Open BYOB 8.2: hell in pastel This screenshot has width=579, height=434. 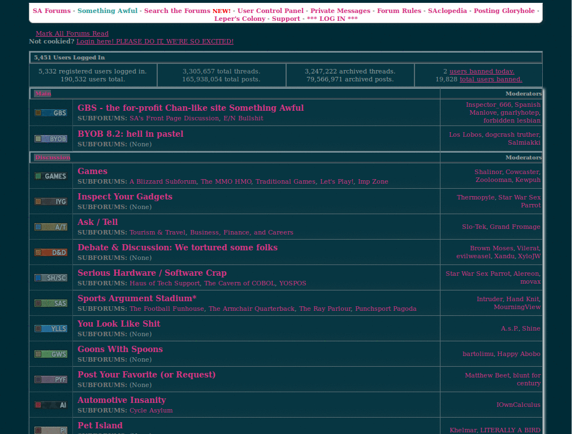[x=131, y=133]
